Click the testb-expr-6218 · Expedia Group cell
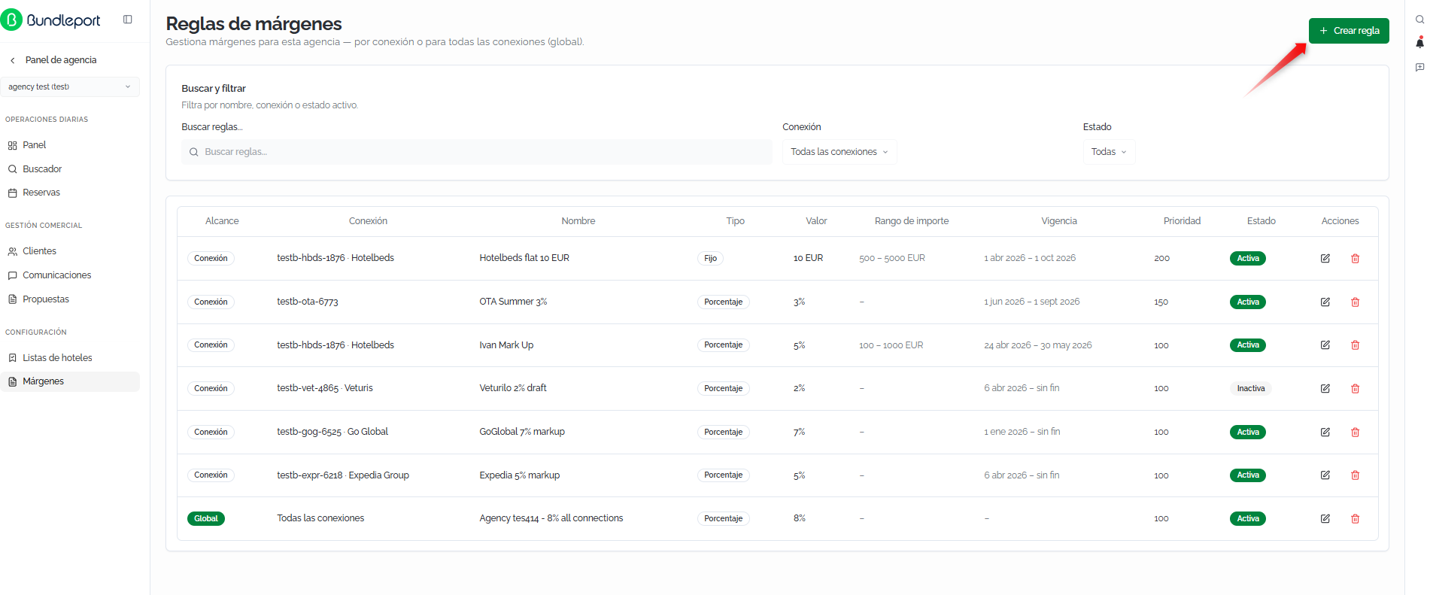The height and width of the screenshot is (595, 1430). coord(343,475)
